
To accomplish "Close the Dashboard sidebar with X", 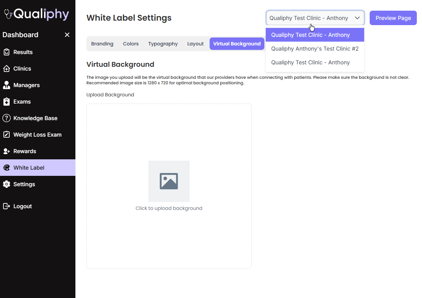I will click(x=67, y=35).
